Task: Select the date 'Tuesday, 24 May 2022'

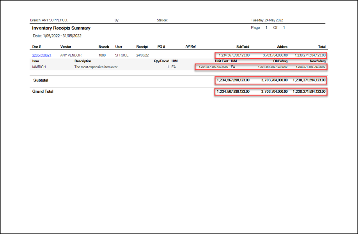Action: click(267, 20)
